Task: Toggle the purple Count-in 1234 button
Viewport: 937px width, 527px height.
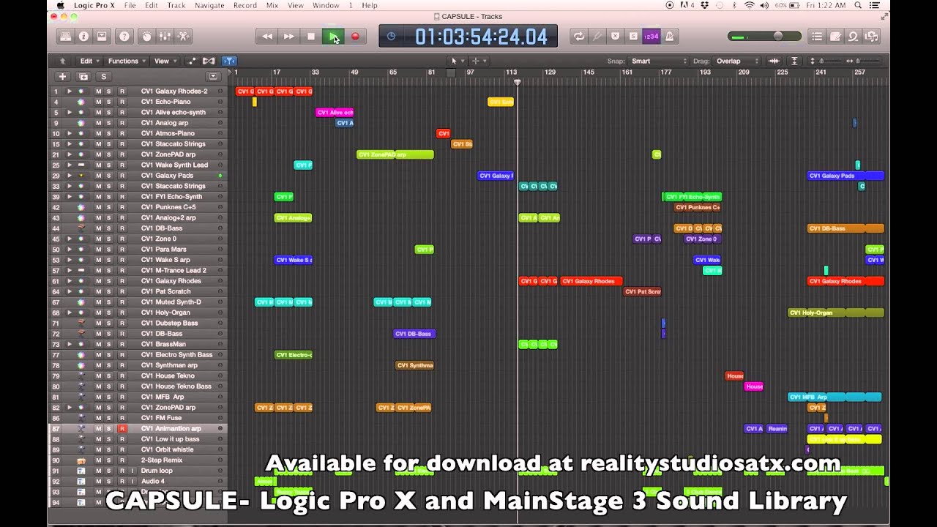Action: pyautogui.click(x=651, y=36)
